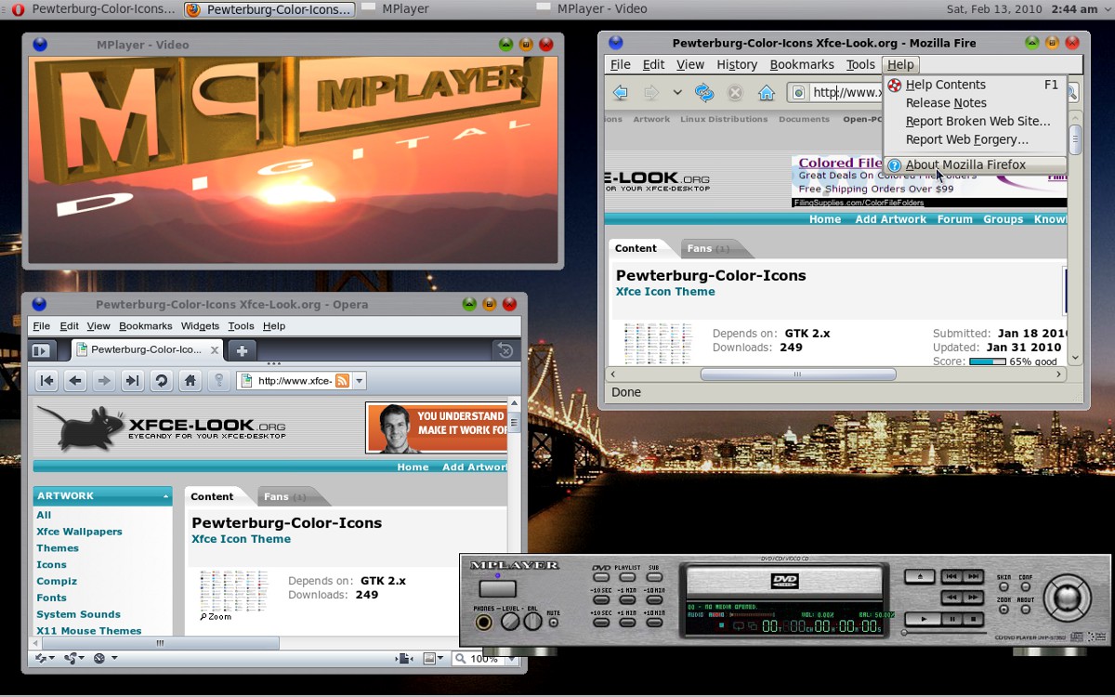Image resolution: width=1115 pixels, height=697 pixels.
Task: Open the History menu in Firefox
Action: click(737, 64)
